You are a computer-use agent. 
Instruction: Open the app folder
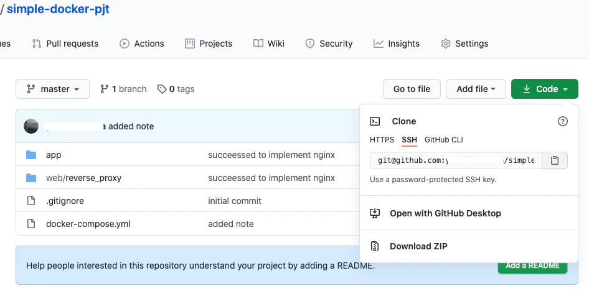(54, 155)
